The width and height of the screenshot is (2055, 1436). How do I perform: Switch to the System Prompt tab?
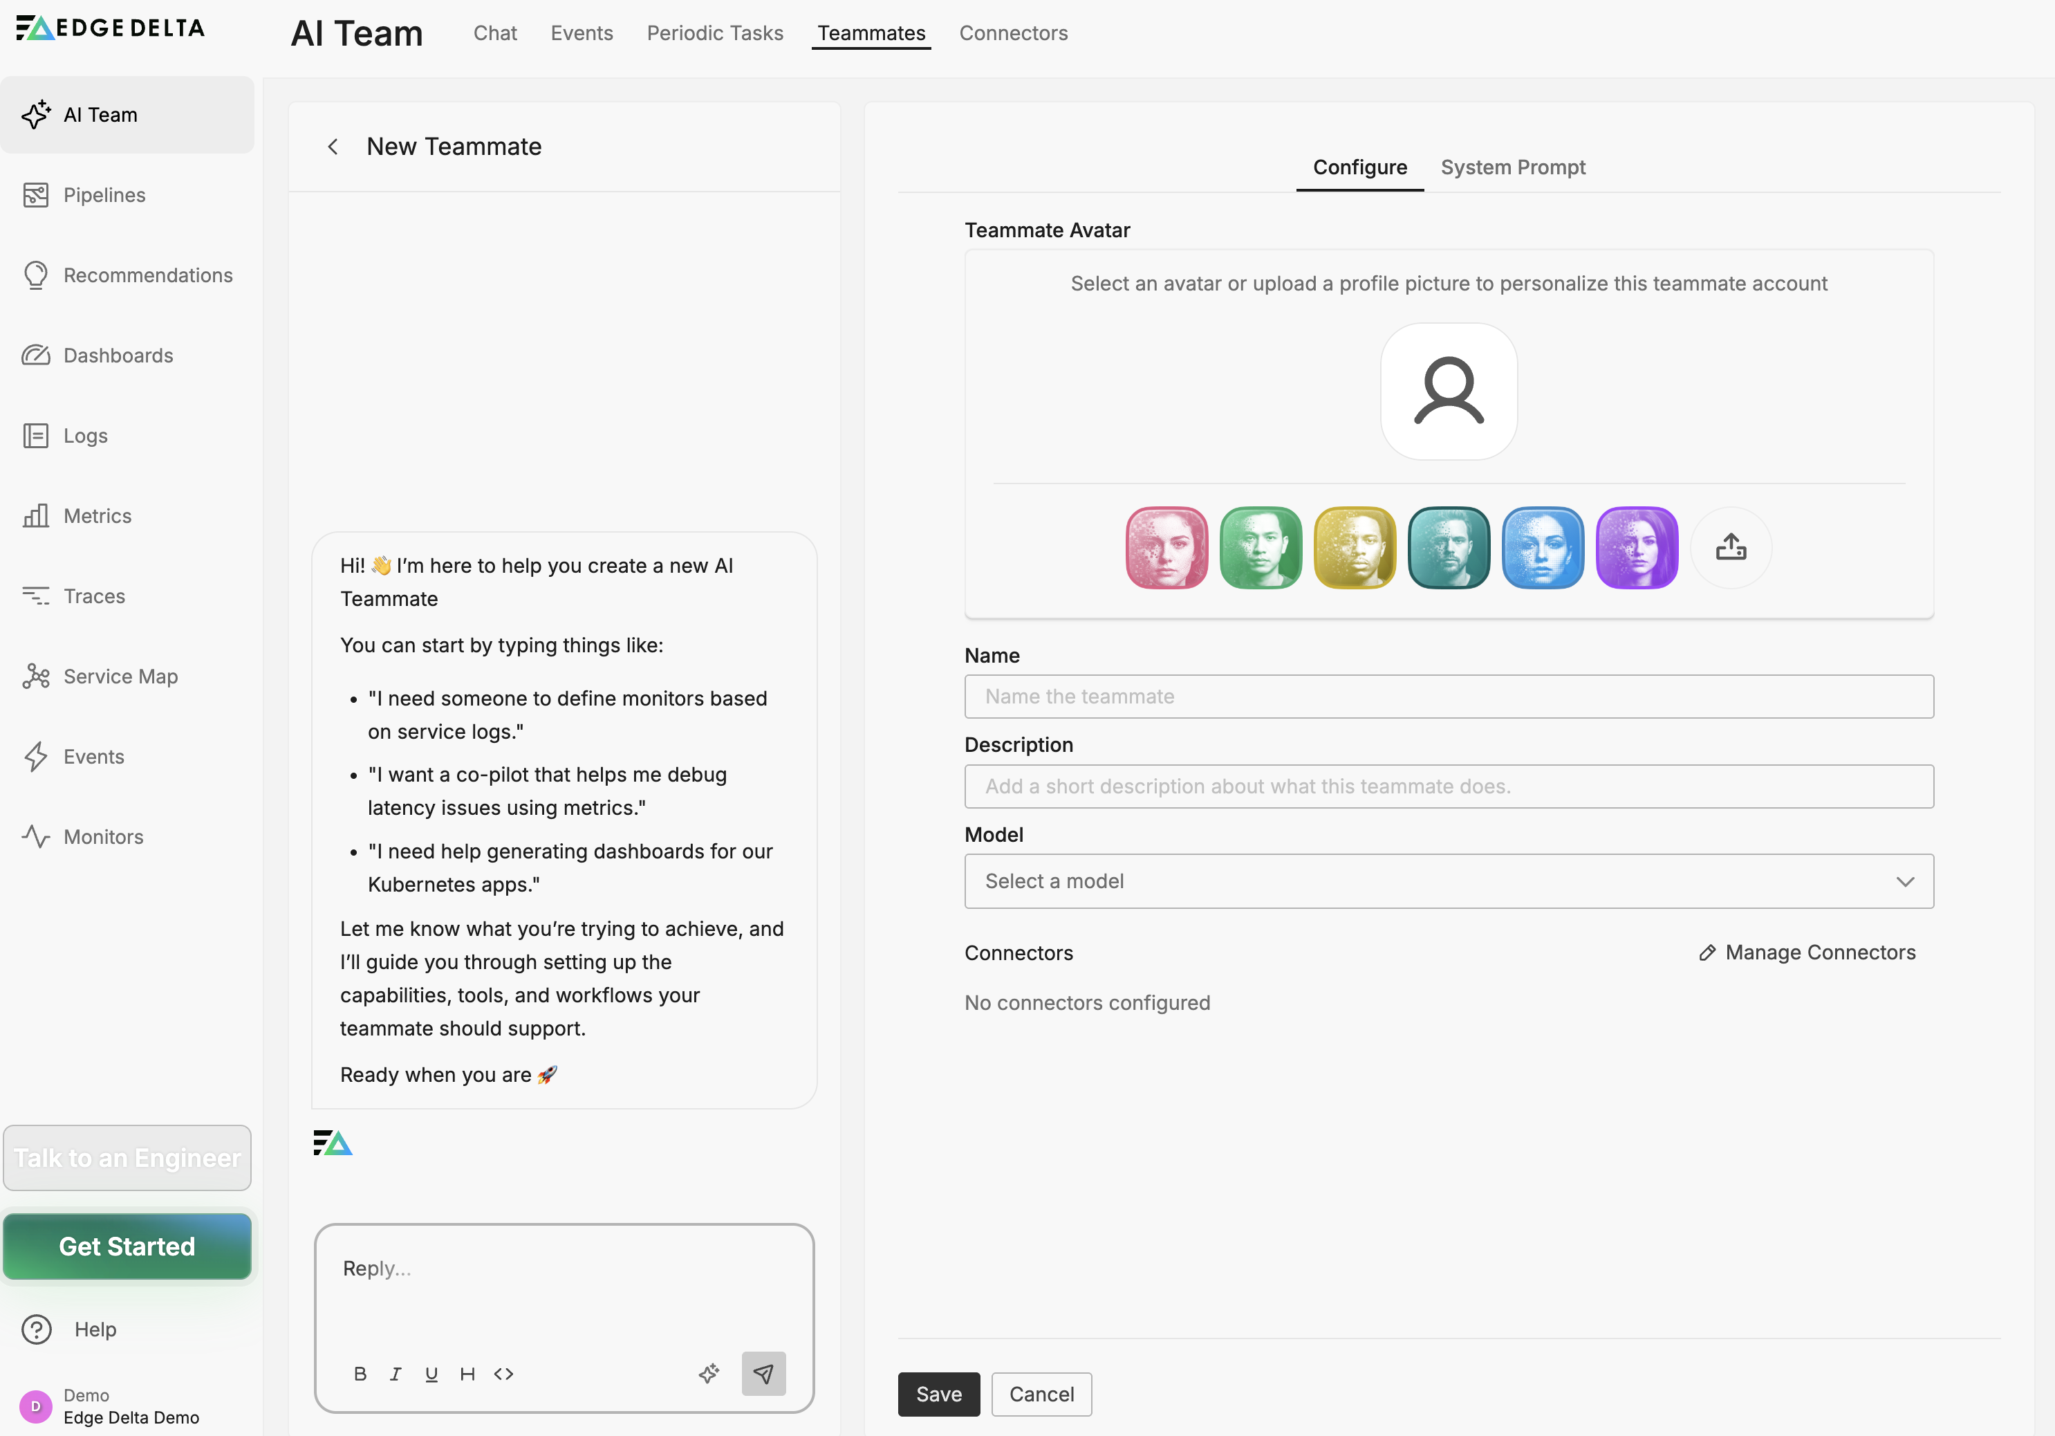point(1514,167)
